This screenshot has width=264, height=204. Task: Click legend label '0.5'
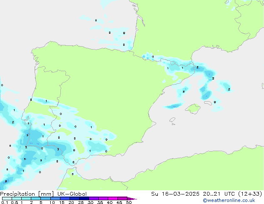click(x=15, y=202)
